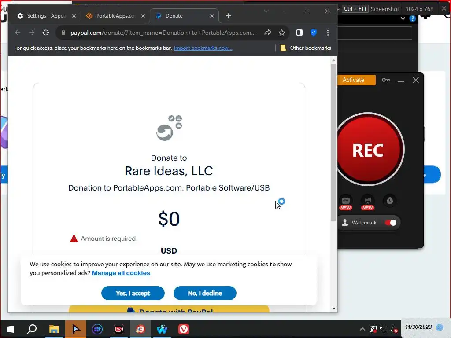Click the scrollbar up arrow
Viewport: 451px width, 338px height.
333,60
